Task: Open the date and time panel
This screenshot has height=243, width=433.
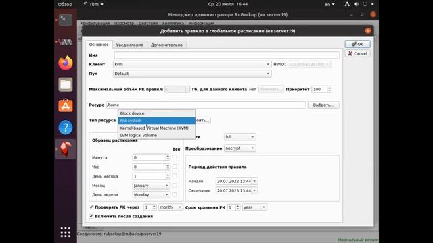Action: click(x=228, y=4)
